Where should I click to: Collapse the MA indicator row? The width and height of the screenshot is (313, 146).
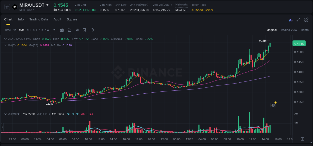point(5,45)
